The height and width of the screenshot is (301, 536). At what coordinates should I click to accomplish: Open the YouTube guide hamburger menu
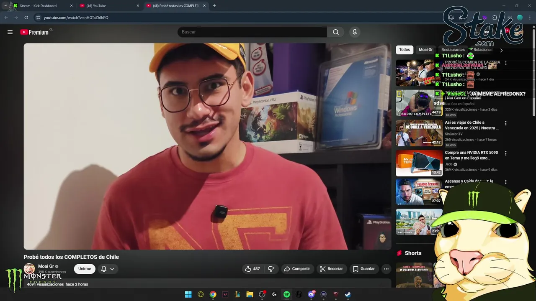[x=10, y=32]
